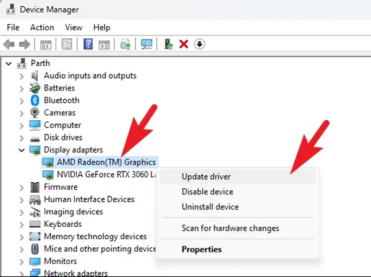
Task: Click the Forward arrow toolbar icon
Action: click(25, 45)
